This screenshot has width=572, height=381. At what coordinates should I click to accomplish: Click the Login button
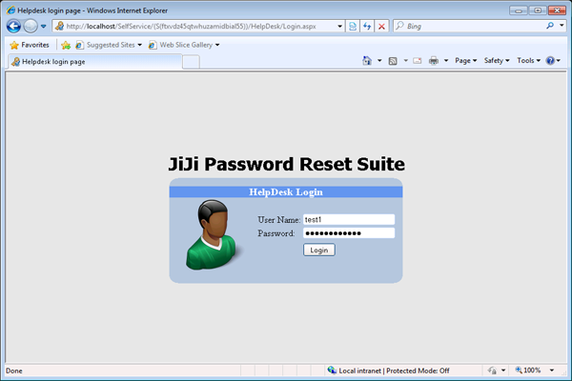pos(319,251)
